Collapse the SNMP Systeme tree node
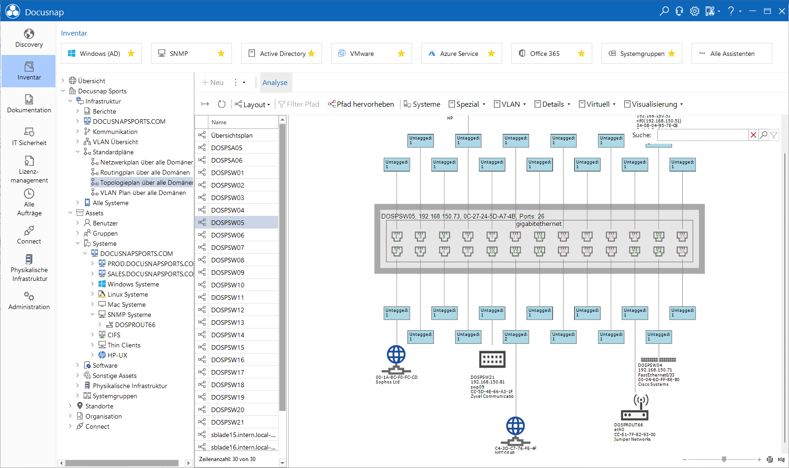The width and height of the screenshot is (789, 468). [92, 315]
